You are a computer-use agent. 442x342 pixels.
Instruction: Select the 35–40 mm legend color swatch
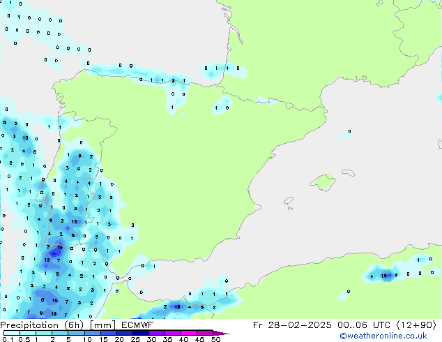click(x=172, y=333)
